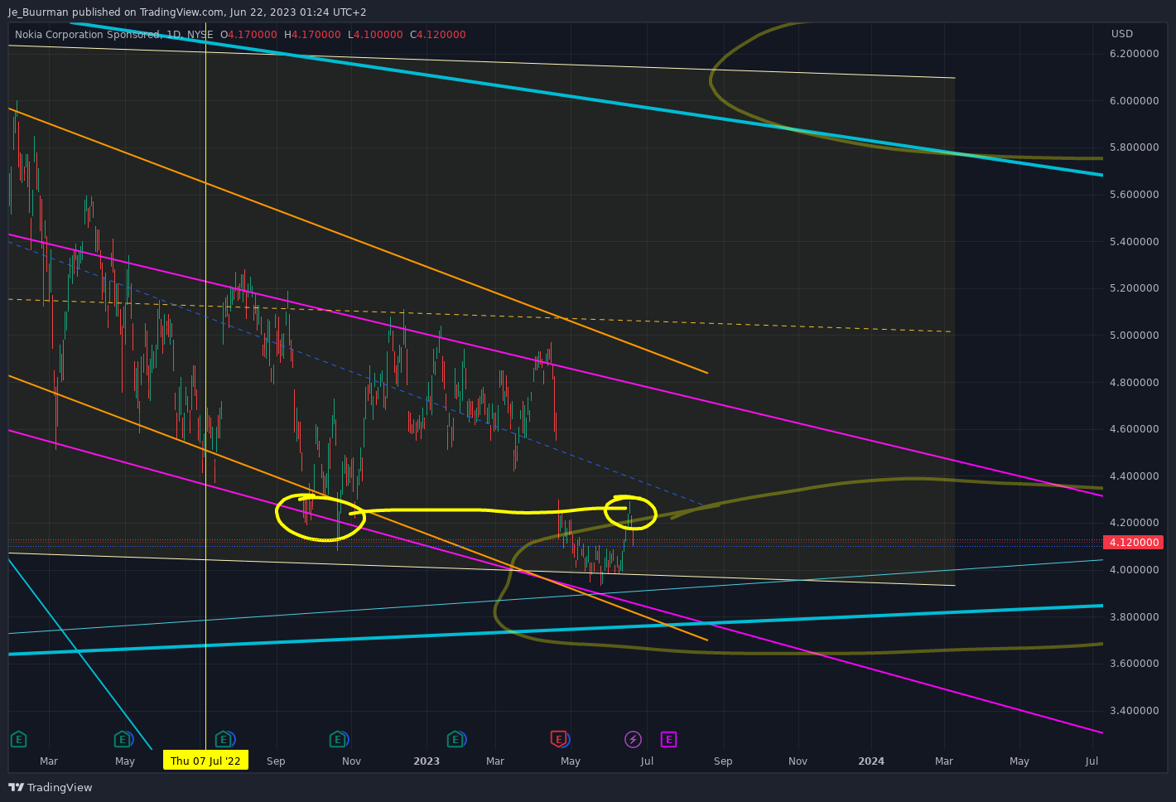This screenshot has height=802, width=1176.
Task: Click the 2023 year label on time axis
Action: point(427,761)
